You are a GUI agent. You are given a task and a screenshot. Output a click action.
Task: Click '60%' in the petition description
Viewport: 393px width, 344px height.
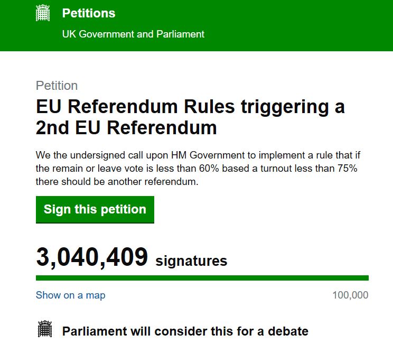pos(209,169)
